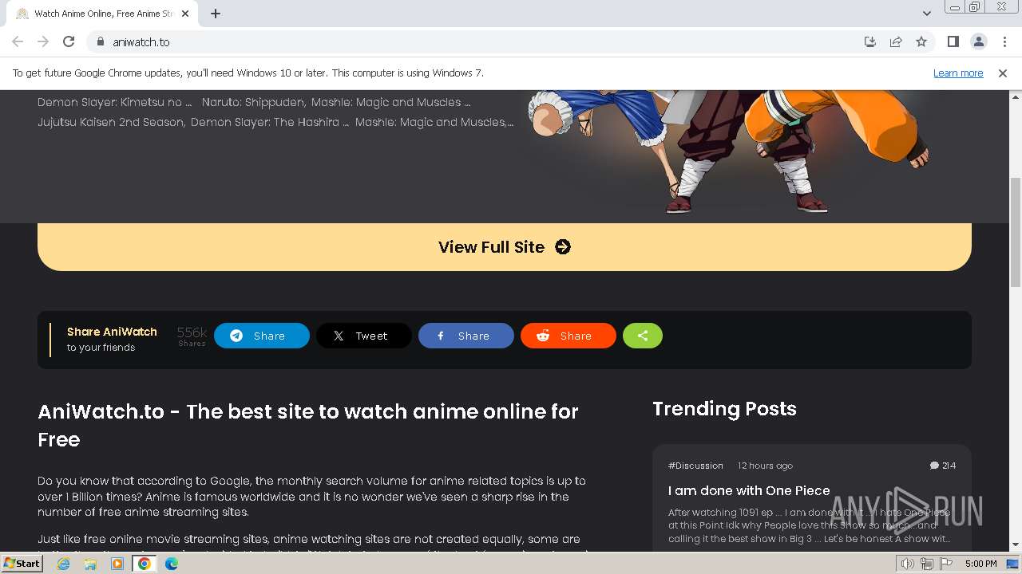Install the app with the address bar download icon
Screen dimensions: 1022x574
[x=870, y=41]
